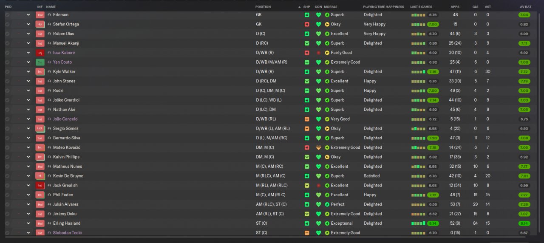Sort by the POSITION column header
This screenshot has width=544, height=243.
pyautogui.click(x=263, y=7)
